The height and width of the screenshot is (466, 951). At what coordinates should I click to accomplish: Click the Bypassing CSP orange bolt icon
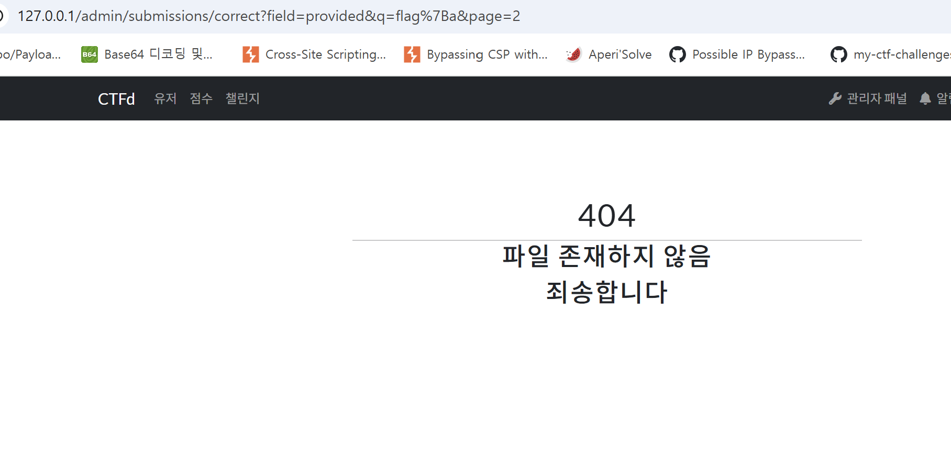[412, 54]
